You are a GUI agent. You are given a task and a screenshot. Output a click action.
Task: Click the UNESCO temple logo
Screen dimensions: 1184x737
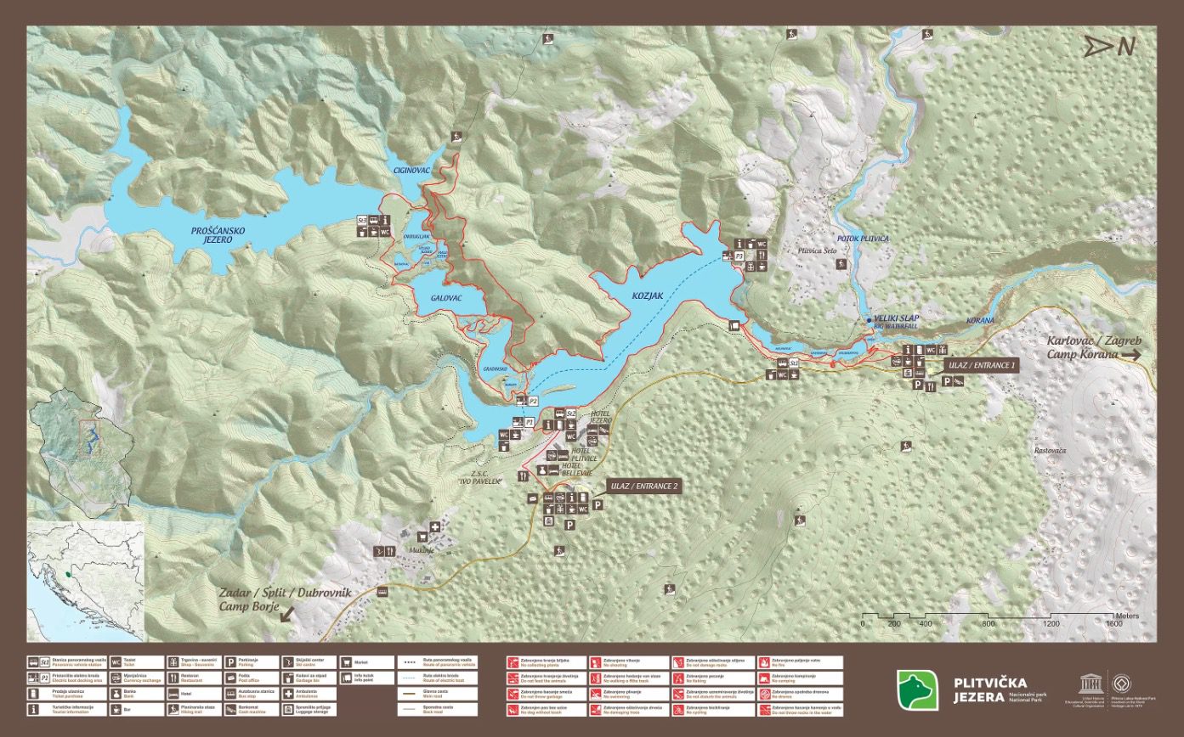[x=1088, y=684]
